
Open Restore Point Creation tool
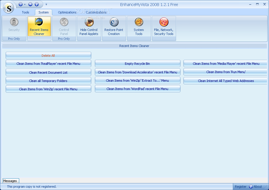pyautogui.click(x=114, y=26)
